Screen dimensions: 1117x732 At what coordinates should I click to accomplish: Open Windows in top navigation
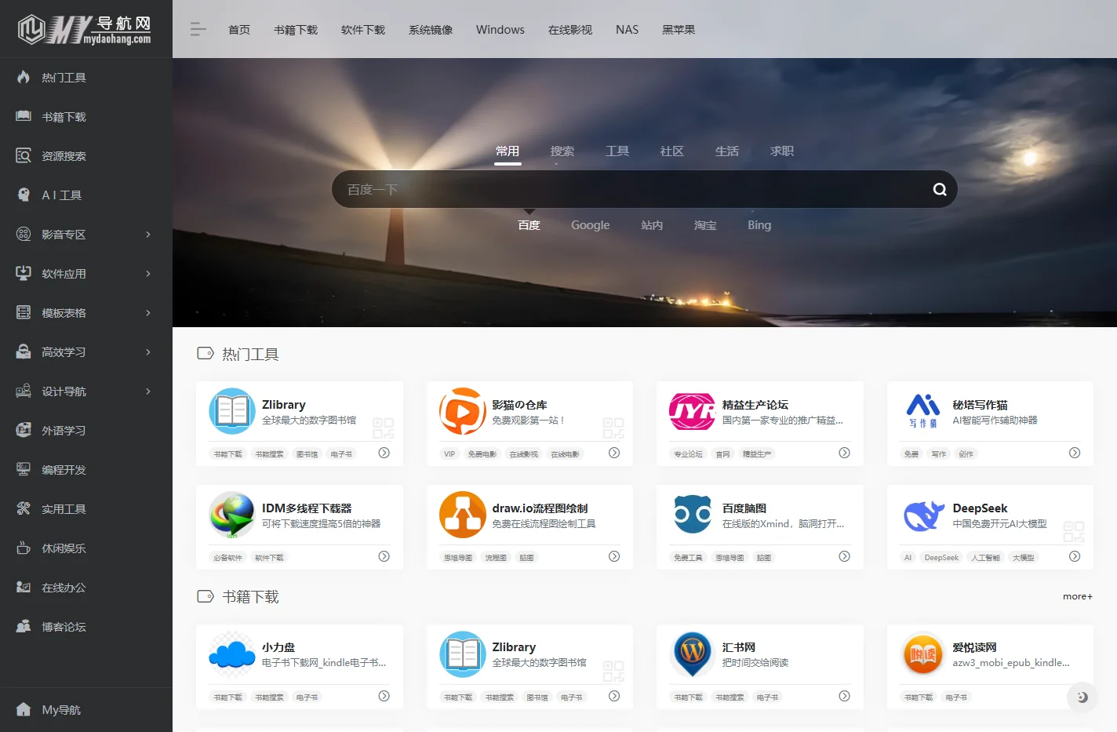(x=500, y=30)
